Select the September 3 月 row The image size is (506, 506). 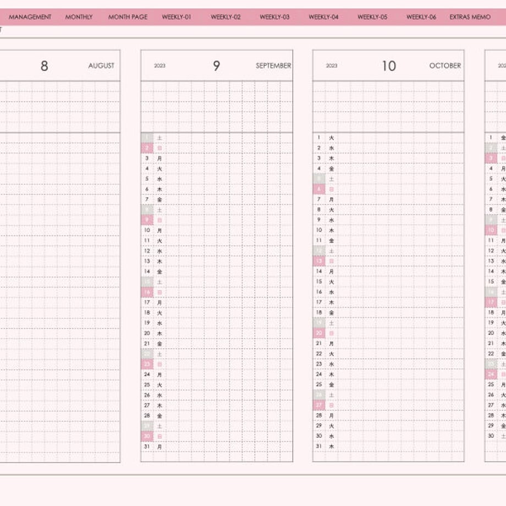pos(217,158)
